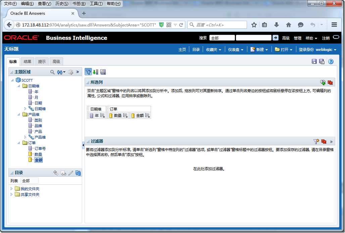Click the double-chevron more options in 过滤器 header
This screenshot has width=345, height=233.
[331, 142]
